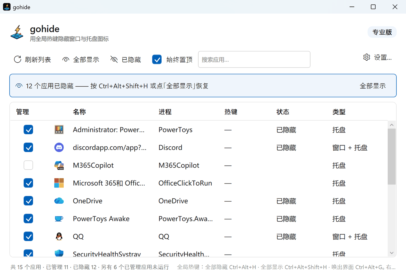Viewport: 406px width, 278px height.
Task: Toggle the 始终置顶 always-on-top checkbox
Action: (x=157, y=59)
